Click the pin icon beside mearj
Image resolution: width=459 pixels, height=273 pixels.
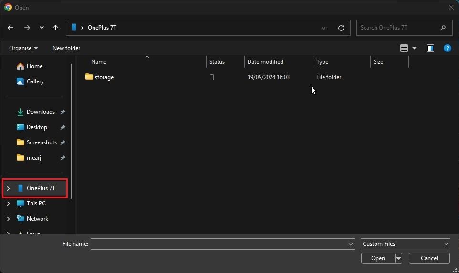[63, 158]
